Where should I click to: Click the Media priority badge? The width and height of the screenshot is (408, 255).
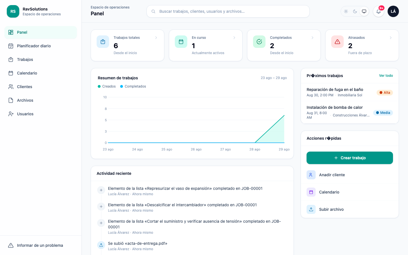point(383,113)
